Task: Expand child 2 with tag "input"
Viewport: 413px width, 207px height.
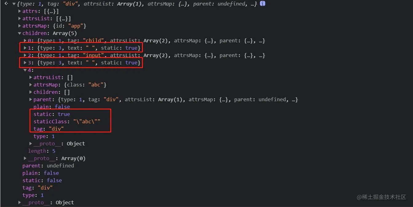Action: click(25, 55)
